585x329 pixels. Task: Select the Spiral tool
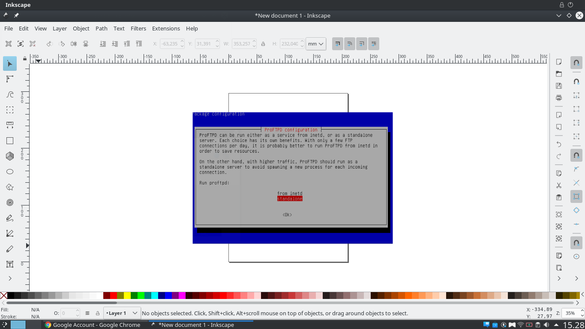pos(10,202)
